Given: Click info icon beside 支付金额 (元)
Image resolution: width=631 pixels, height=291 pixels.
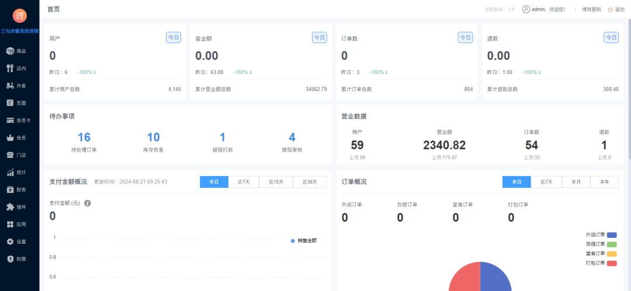Looking at the screenshot, I should (x=88, y=203).
